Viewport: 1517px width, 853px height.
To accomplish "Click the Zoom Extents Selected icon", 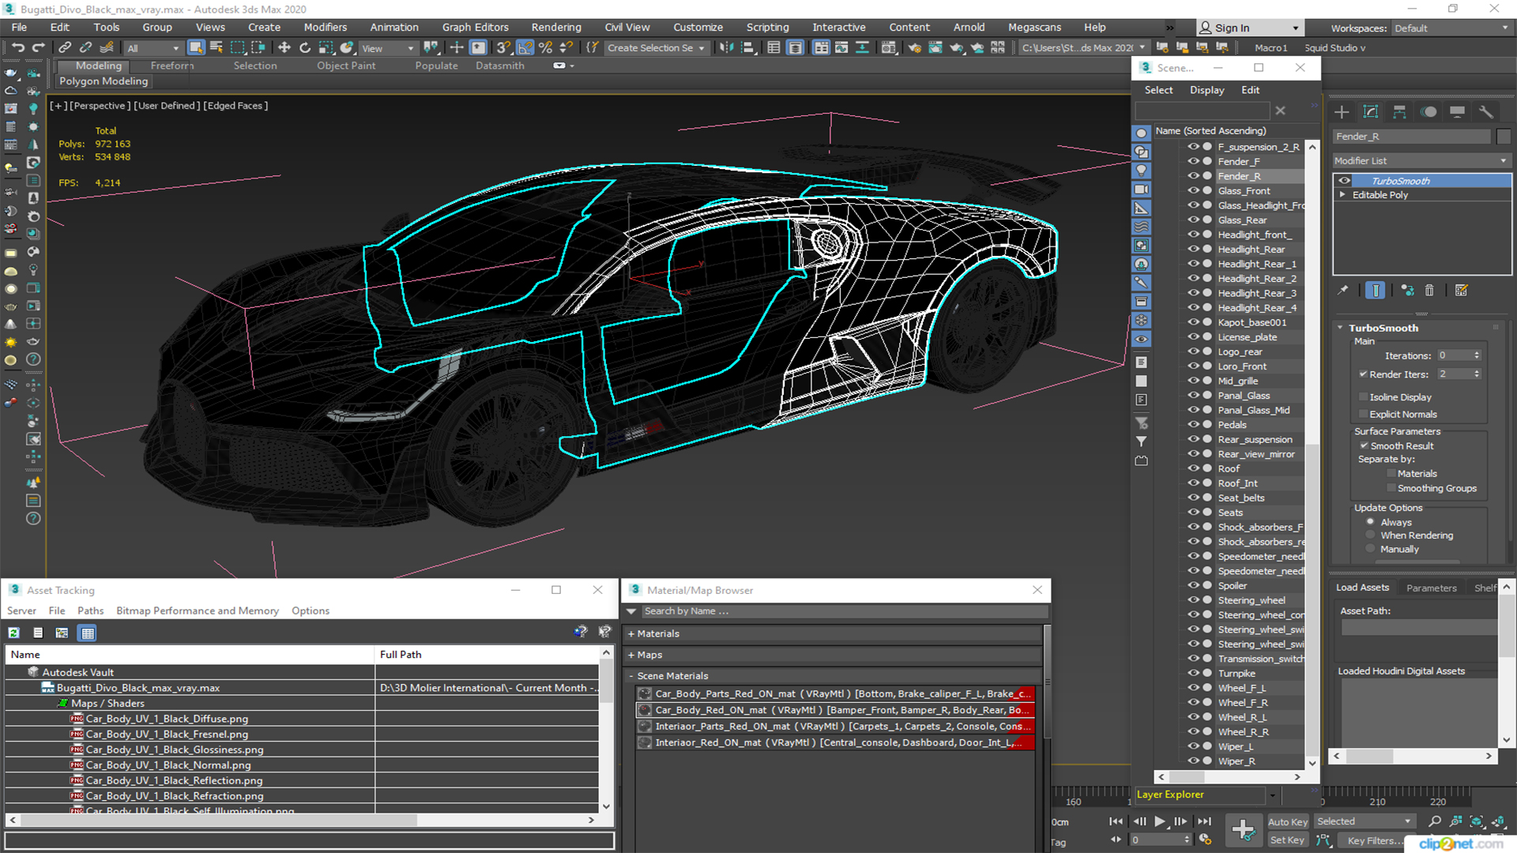I will click(x=1476, y=821).
